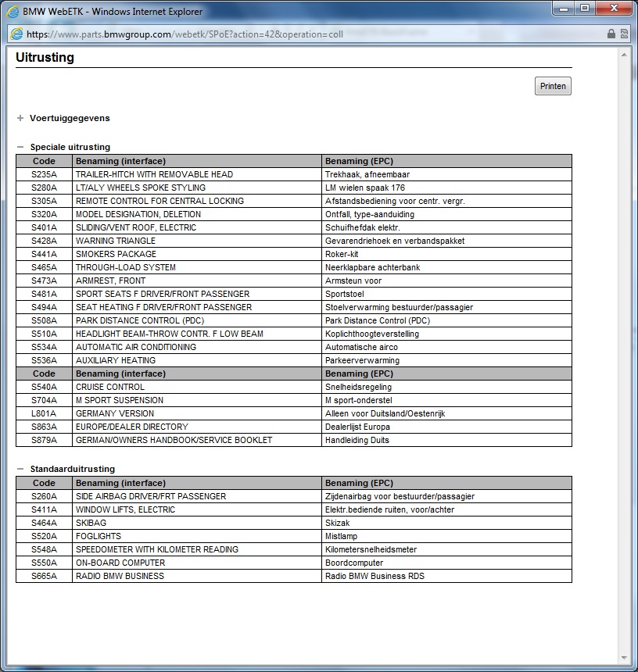Image resolution: width=638 pixels, height=672 pixels.
Task: Select code S481A cell
Action: point(44,294)
